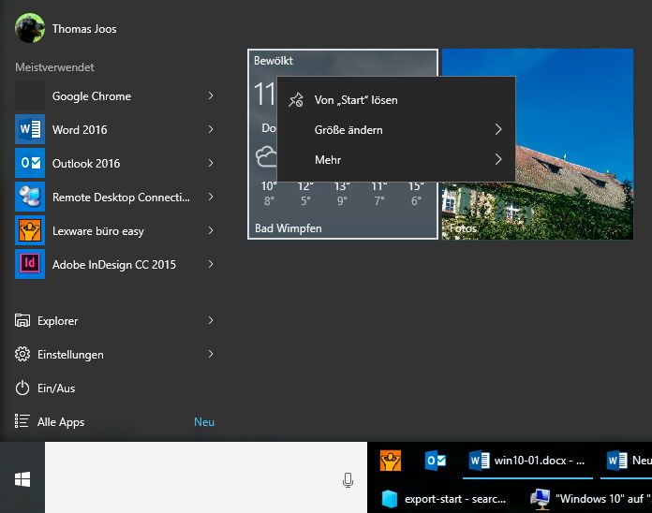Launch Lexware büro easy icon in start menu
The image size is (652, 513).
30,230
